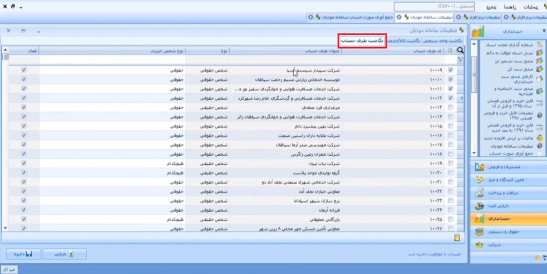Open مشتریان و فروش module
The image size is (547, 274).
coord(507,167)
